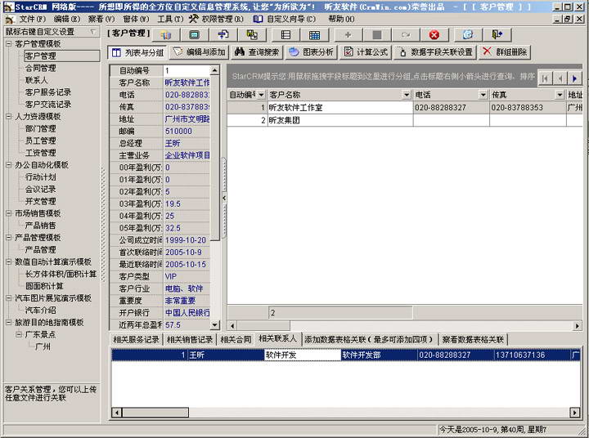This screenshot has width=589, height=438.
Task: Open 客户名称 column filter dropdown arrow
Action: 407,95
